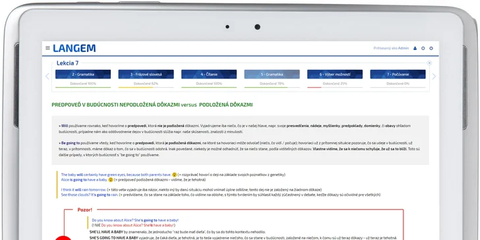
Task: Open the 7 - Počúvanie section
Action: click(398, 74)
